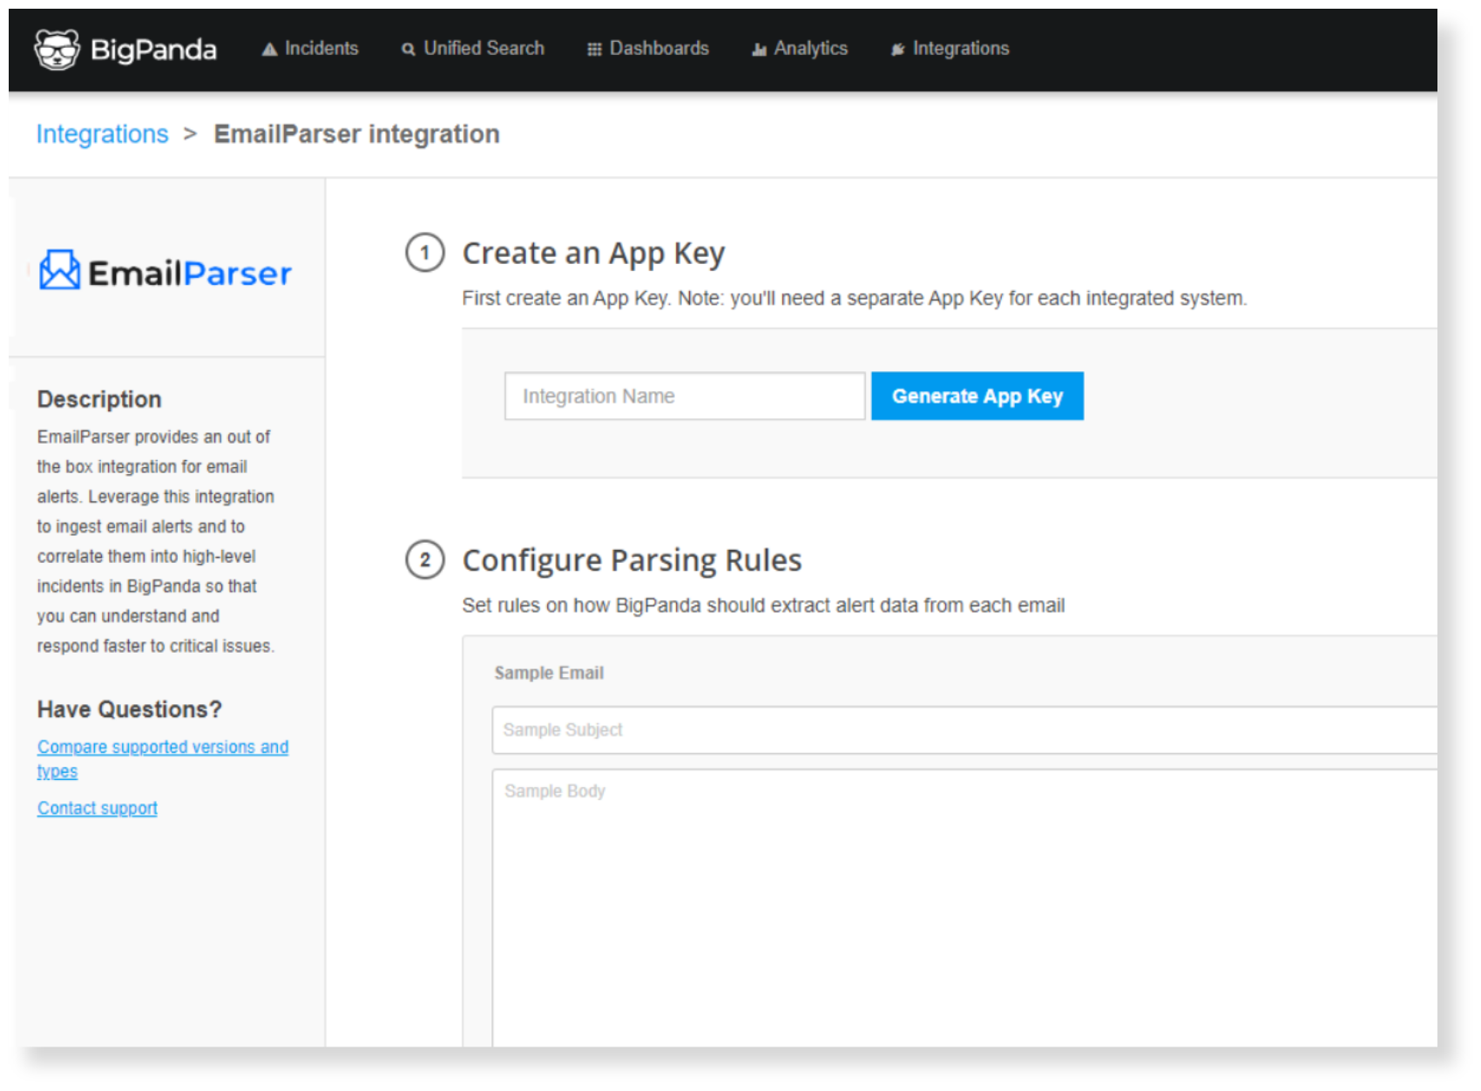Follow the Integrations breadcrumb link
1481x1091 pixels.
pos(102,134)
